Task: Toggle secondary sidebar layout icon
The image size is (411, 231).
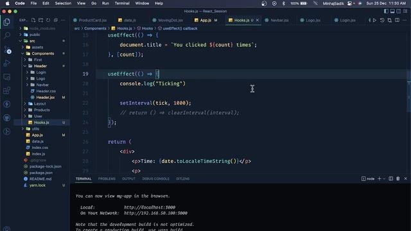Action: [399, 12]
